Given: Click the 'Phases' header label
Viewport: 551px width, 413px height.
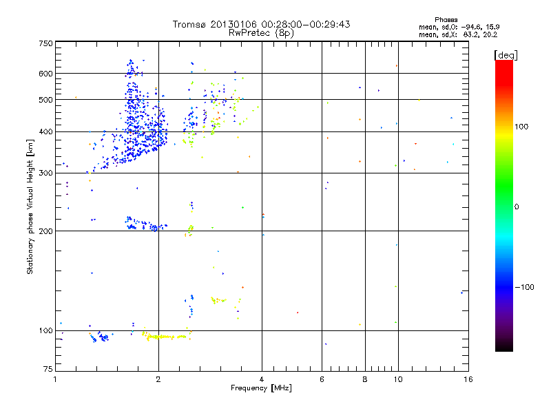Looking at the screenshot, I should [x=446, y=20].
